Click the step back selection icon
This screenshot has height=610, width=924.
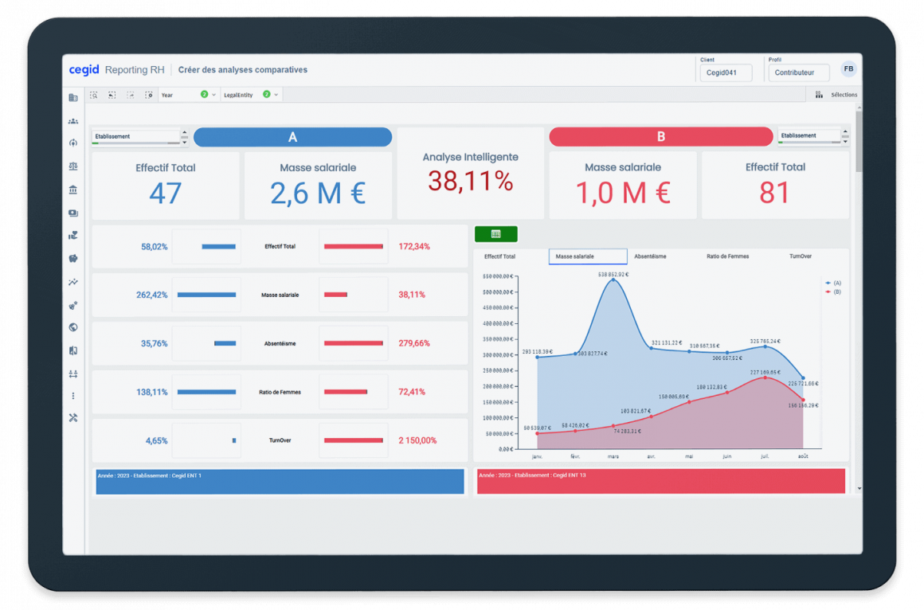[112, 95]
